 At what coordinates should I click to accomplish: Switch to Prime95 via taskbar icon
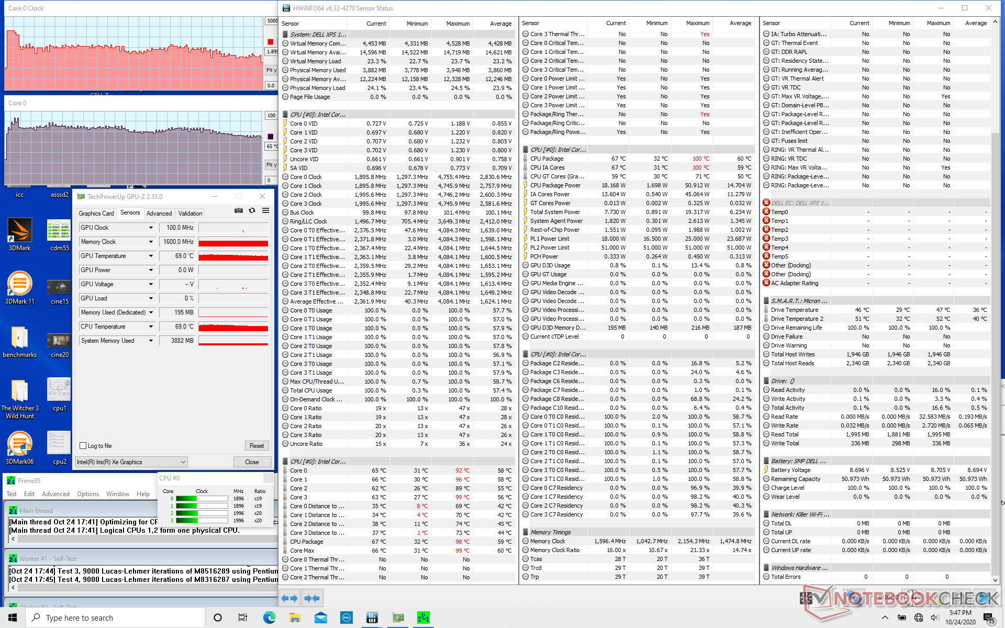pyautogui.click(x=423, y=618)
